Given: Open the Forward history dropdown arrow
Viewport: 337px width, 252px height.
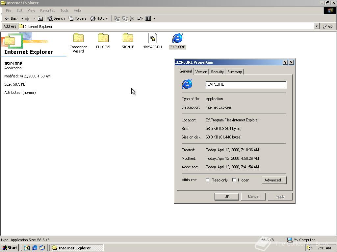Looking at the screenshot, I should [34, 19].
